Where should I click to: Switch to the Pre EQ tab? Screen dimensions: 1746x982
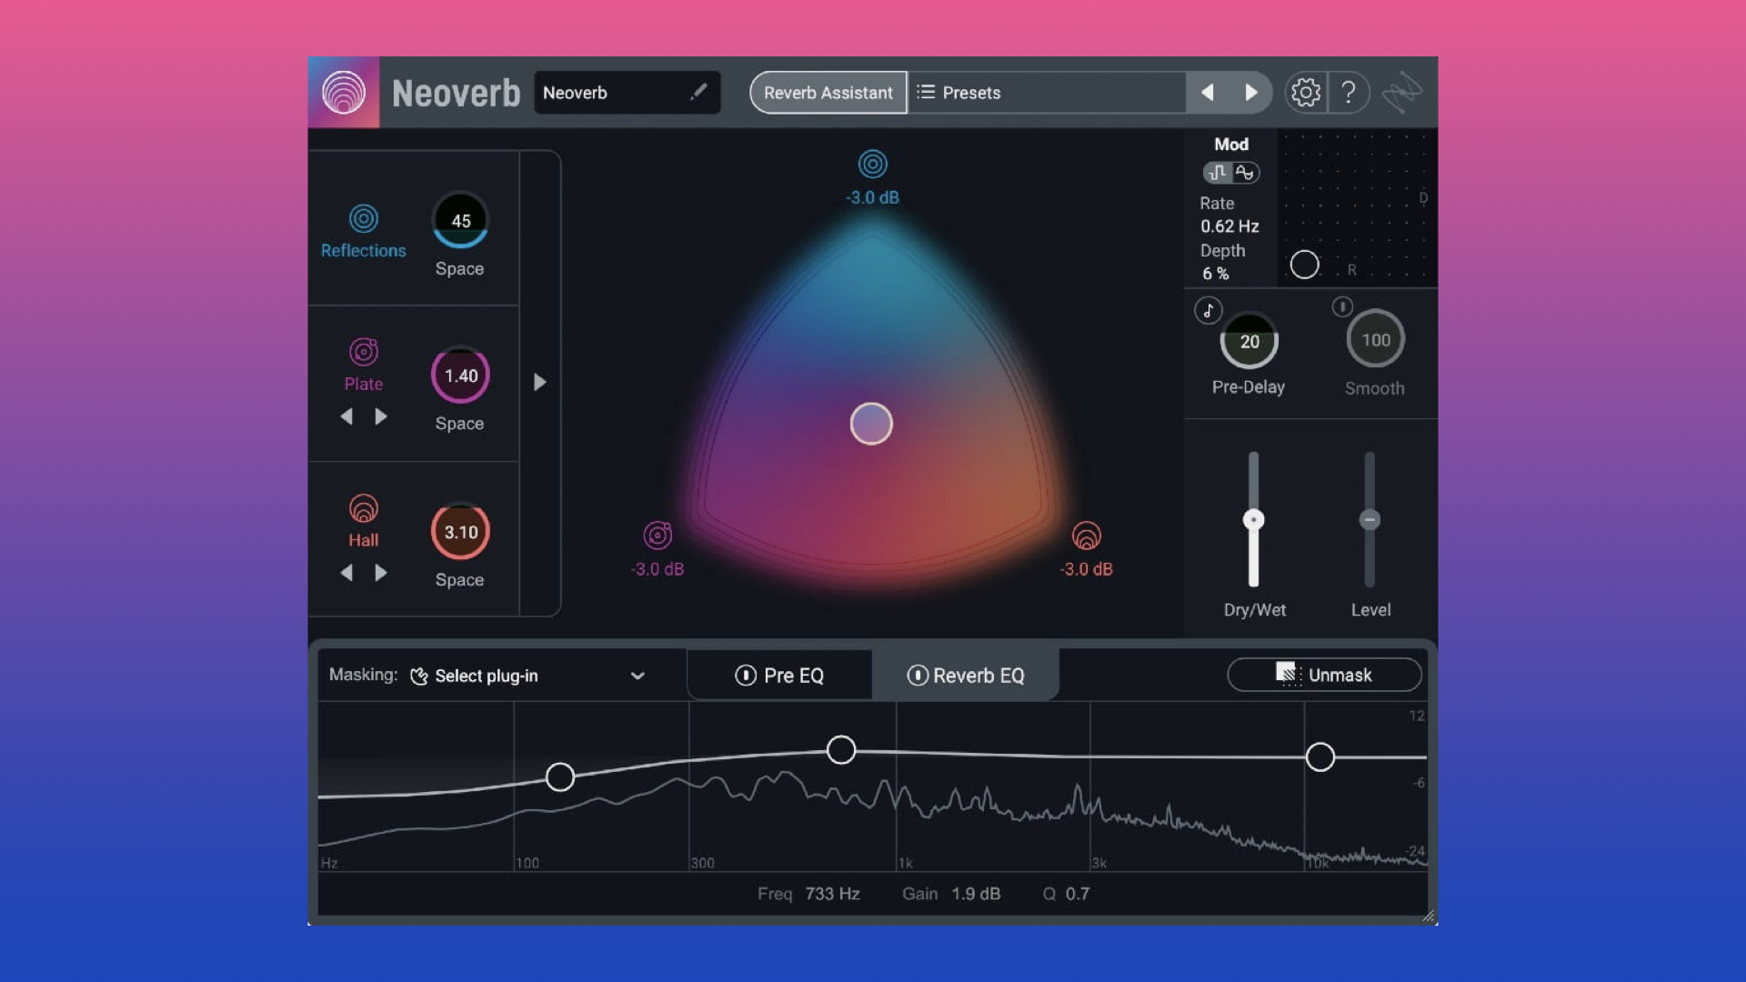pyautogui.click(x=793, y=676)
